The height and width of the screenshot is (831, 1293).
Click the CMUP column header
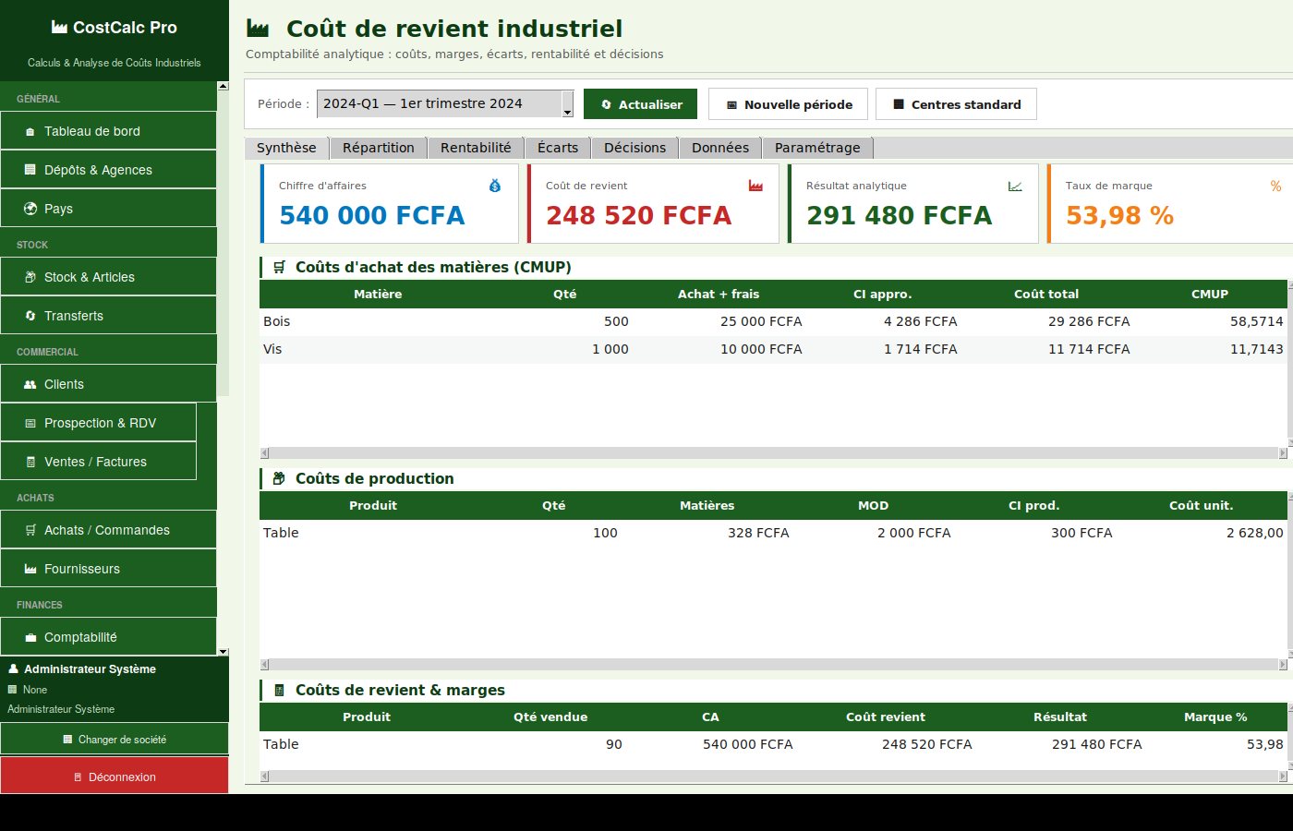1209,294
